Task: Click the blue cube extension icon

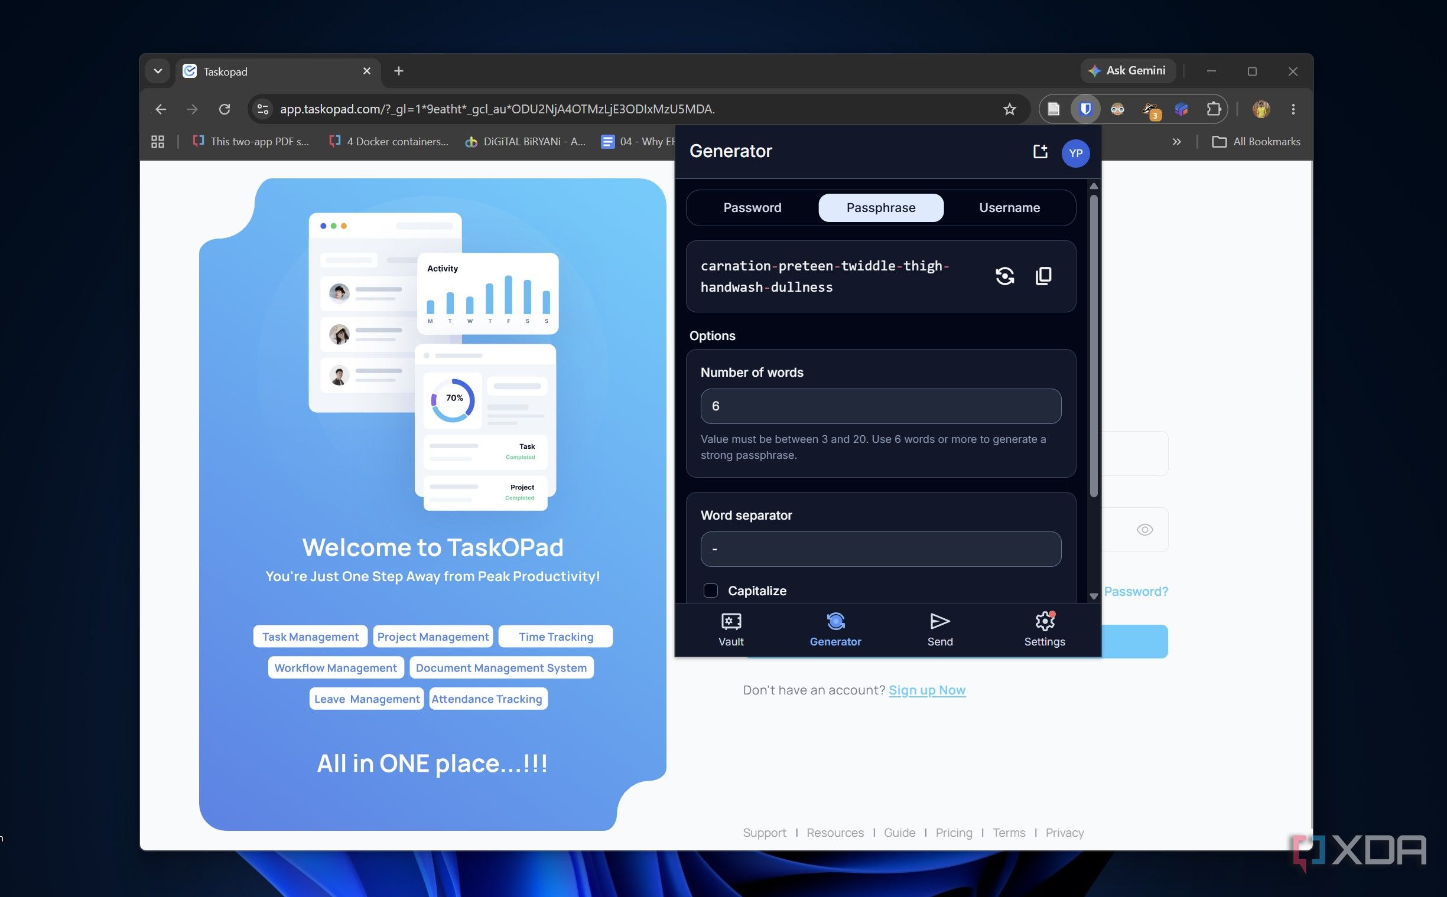Action: (1182, 109)
